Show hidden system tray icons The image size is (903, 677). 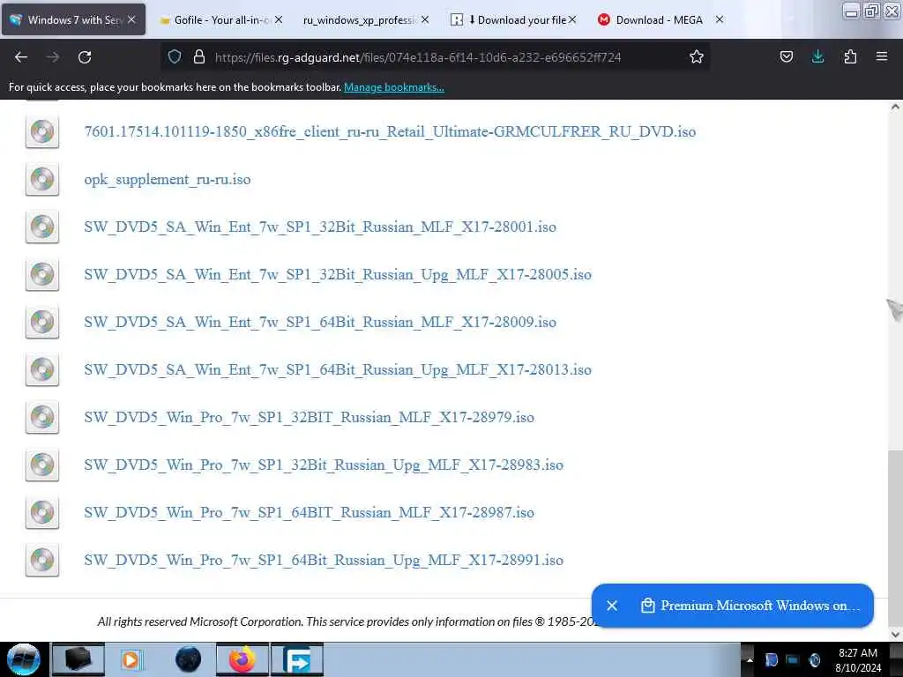tap(750, 659)
